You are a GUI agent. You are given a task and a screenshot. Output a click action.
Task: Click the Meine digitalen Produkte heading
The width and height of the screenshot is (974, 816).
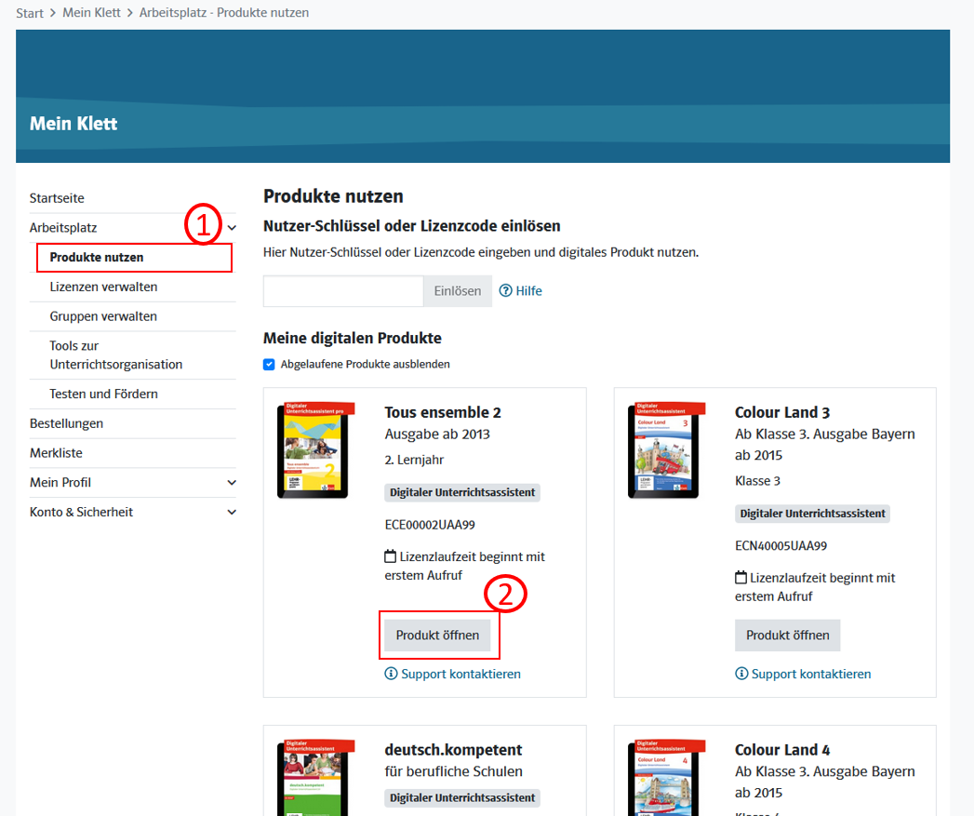(353, 338)
